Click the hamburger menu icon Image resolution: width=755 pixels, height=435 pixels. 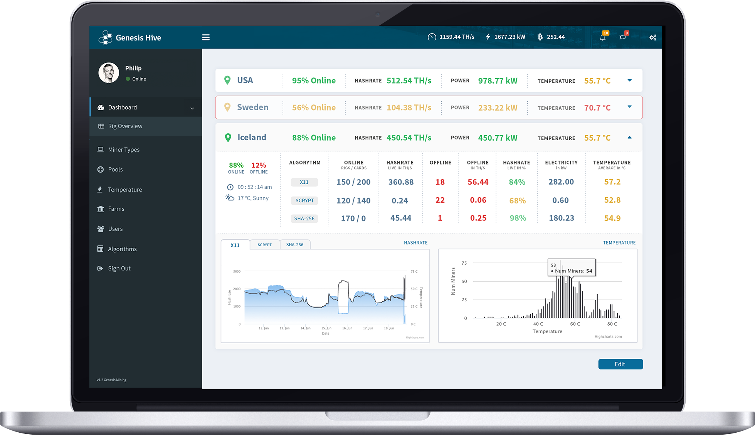(x=206, y=37)
